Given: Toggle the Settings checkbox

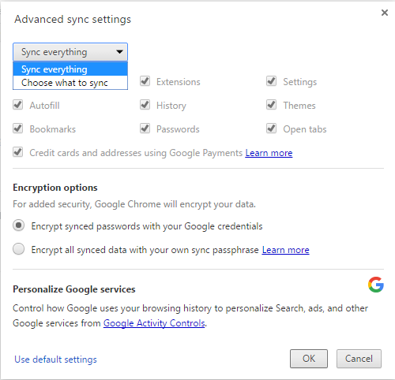Looking at the screenshot, I should (271, 81).
